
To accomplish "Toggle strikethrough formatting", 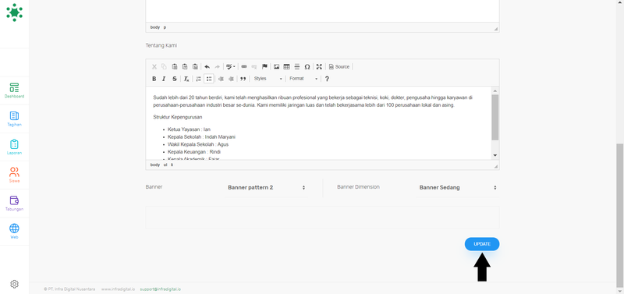I will [174, 79].
